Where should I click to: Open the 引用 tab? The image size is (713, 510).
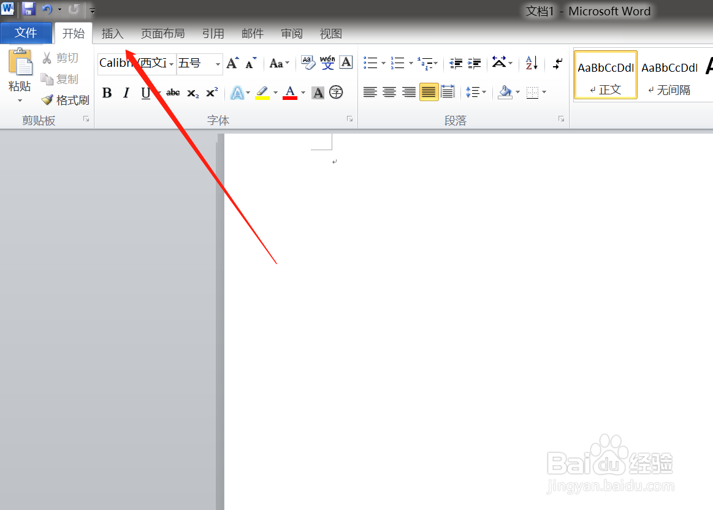tap(213, 34)
